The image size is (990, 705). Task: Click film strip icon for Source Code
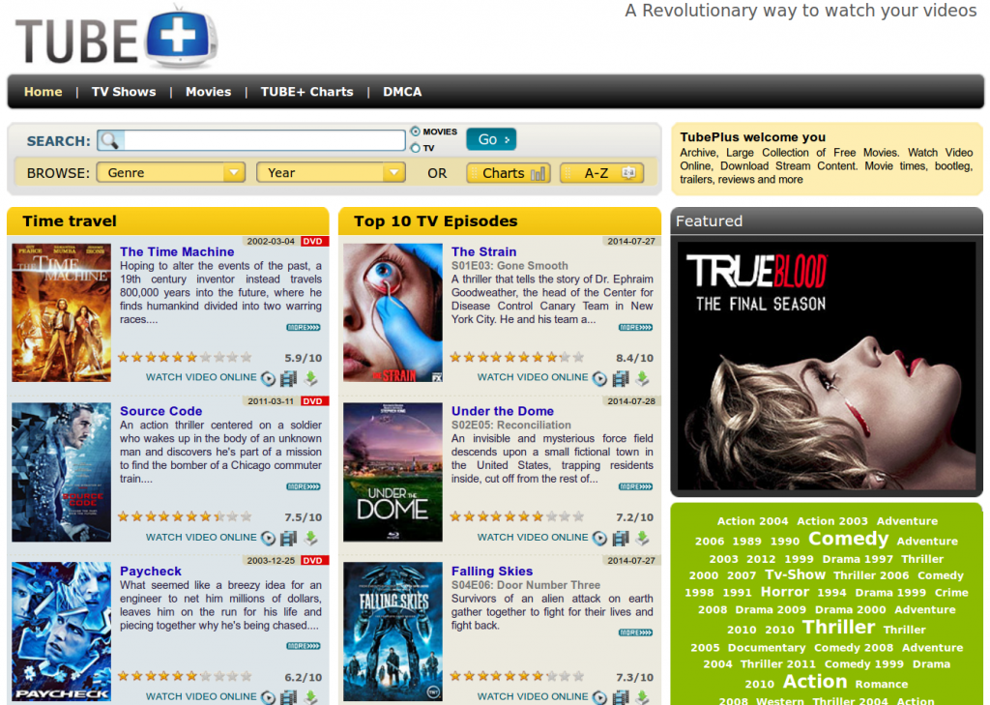288,539
